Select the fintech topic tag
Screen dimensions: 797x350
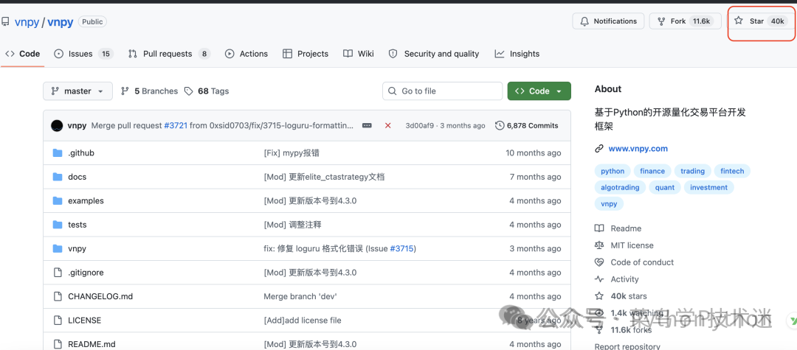[x=732, y=172]
